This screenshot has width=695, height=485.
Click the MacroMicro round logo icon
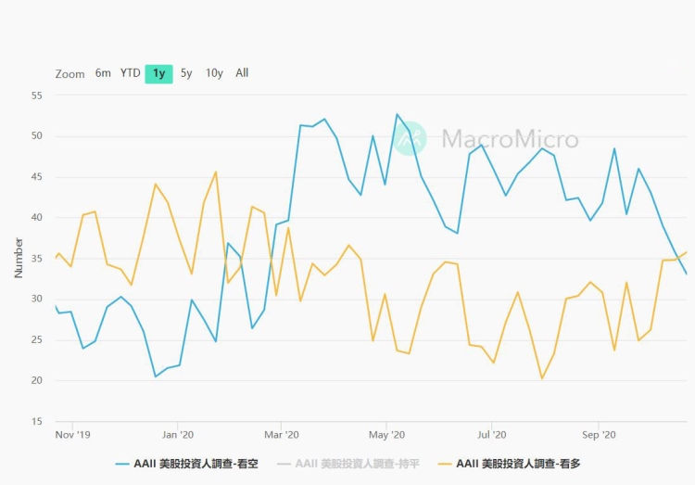tap(411, 139)
